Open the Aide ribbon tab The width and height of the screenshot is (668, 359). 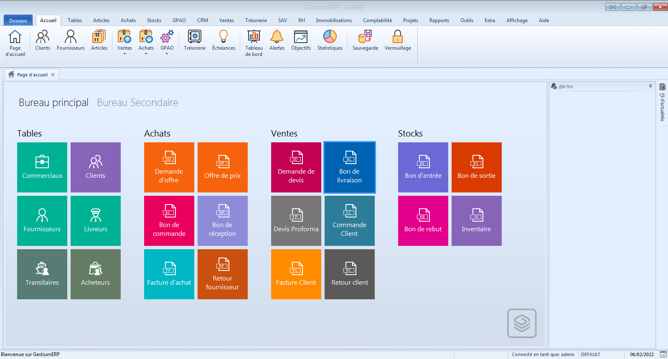click(x=544, y=20)
